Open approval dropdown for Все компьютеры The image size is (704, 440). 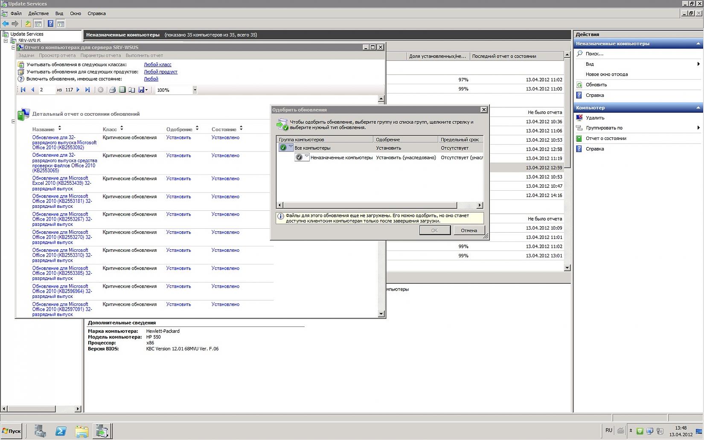tap(290, 147)
